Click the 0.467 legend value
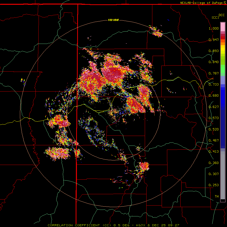The height and width of the screenshot is (227, 227). coord(214,140)
